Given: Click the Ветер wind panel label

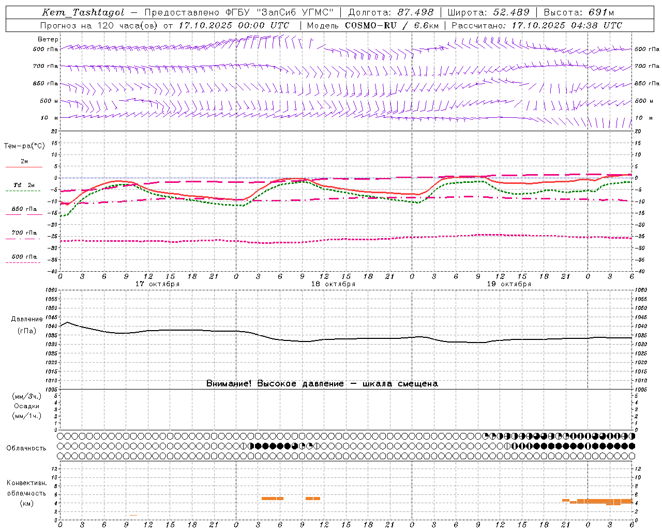Looking at the screenshot, I should click(48, 39).
